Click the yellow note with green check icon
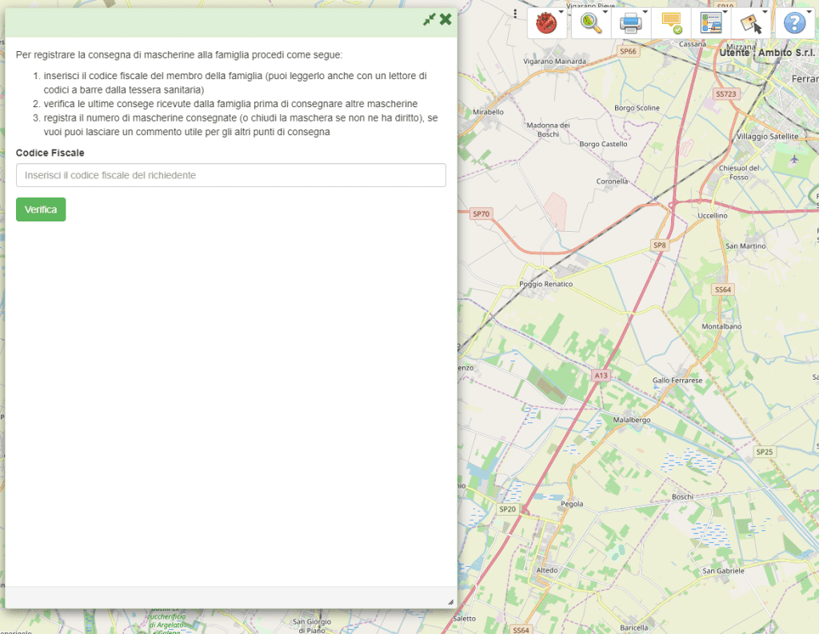The height and width of the screenshot is (634, 819). 670,23
